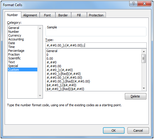Select the Currency category

15,35
